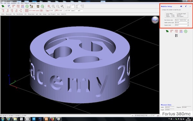This screenshot has height=121, width=193.
Task: Open the View menu
Action: [8, 3]
